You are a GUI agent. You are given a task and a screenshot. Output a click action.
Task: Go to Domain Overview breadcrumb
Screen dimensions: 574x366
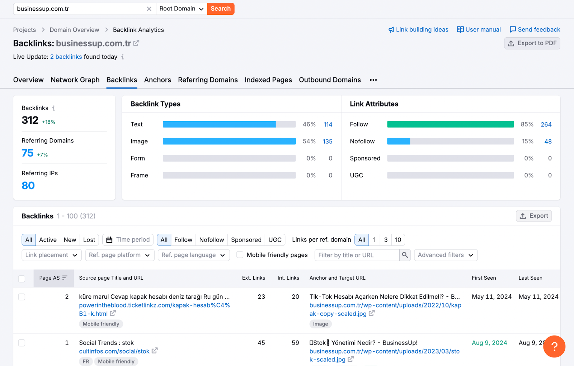(x=74, y=30)
